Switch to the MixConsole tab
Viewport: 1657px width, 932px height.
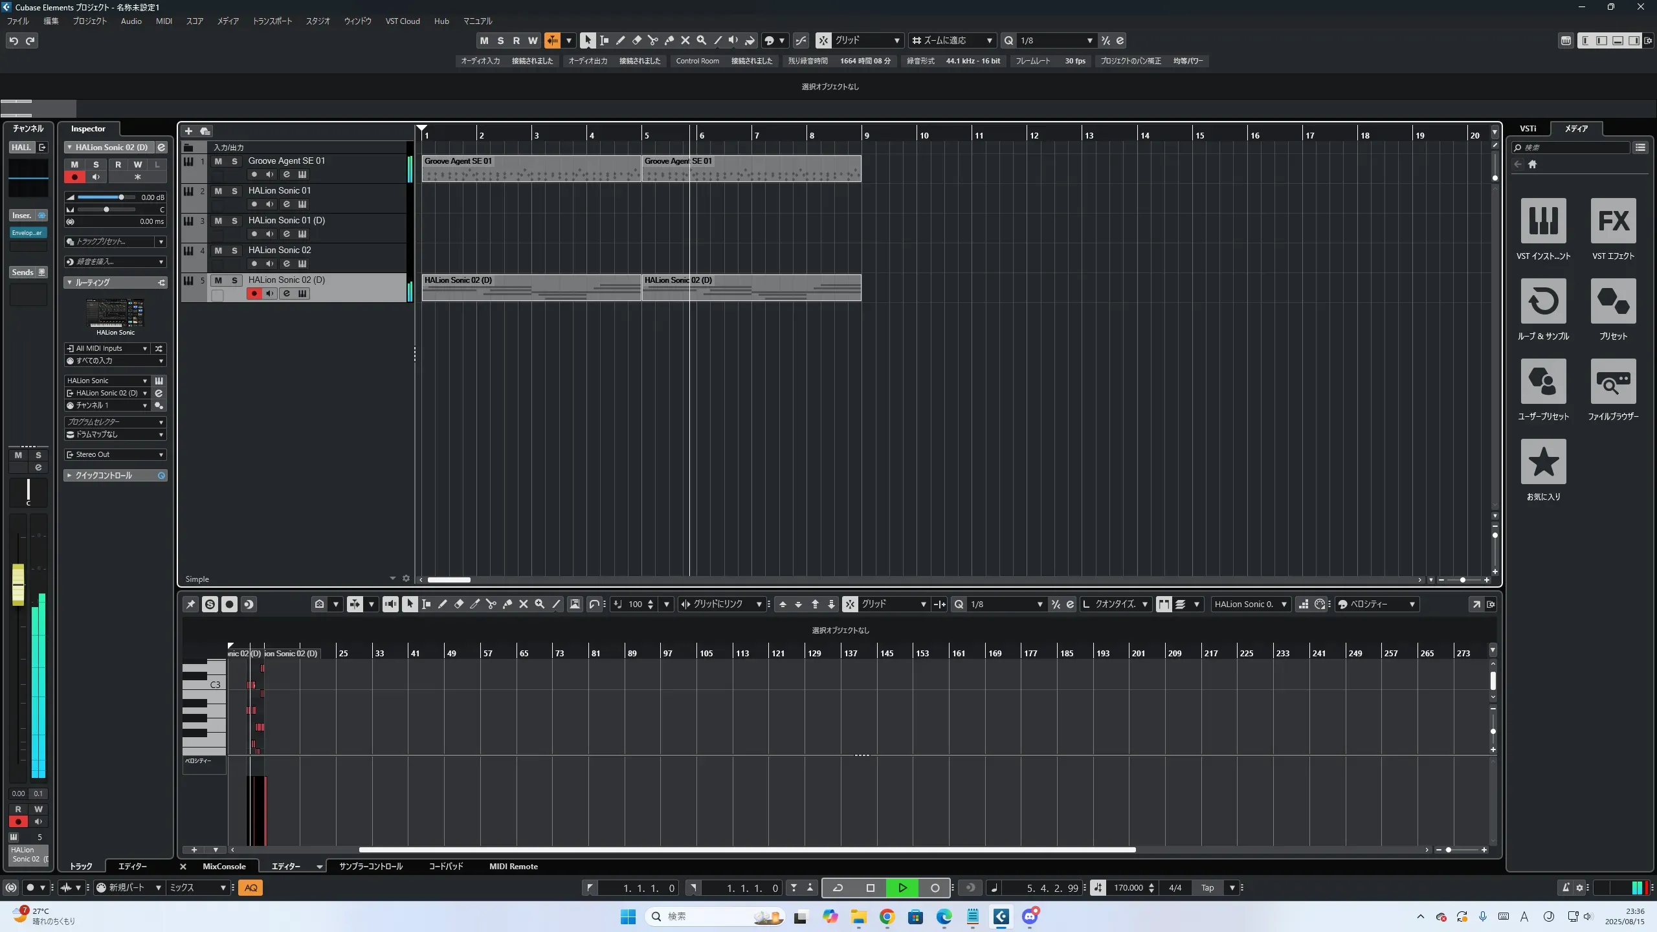[x=224, y=866]
